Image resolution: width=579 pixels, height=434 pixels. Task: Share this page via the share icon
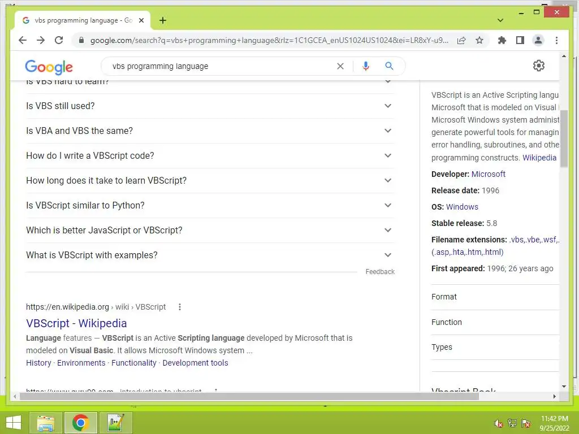[461, 40]
